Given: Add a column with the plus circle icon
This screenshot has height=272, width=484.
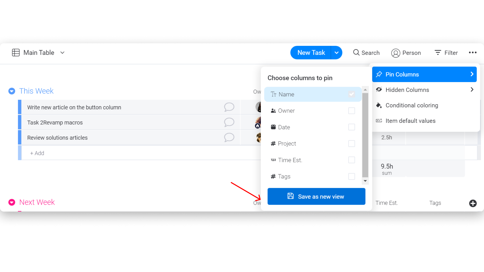Looking at the screenshot, I should tap(473, 203).
